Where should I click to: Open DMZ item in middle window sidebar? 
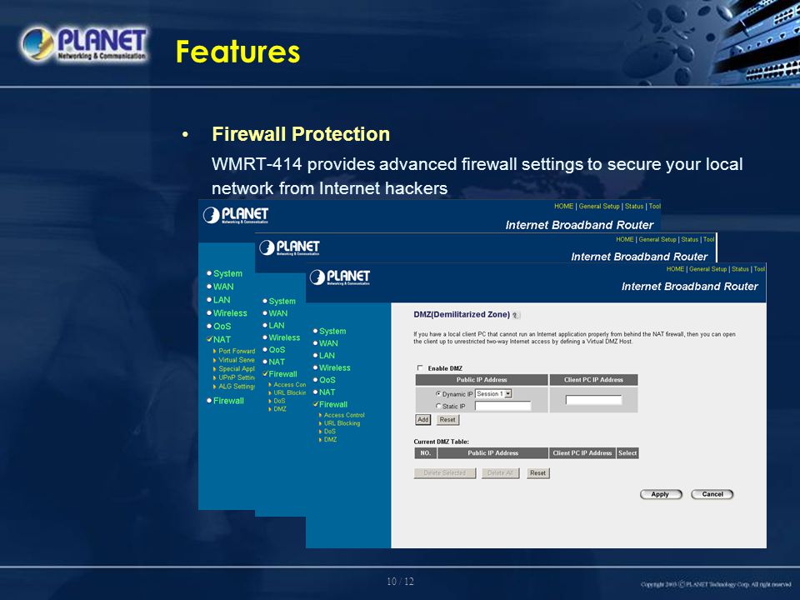click(x=280, y=409)
